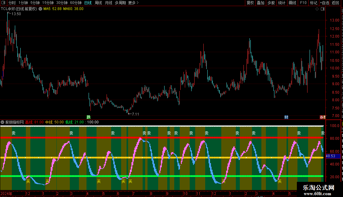This screenshot has height=197, width=343.
Task: Click the 2024年 label on time axis
Action: (x=6, y=193)
